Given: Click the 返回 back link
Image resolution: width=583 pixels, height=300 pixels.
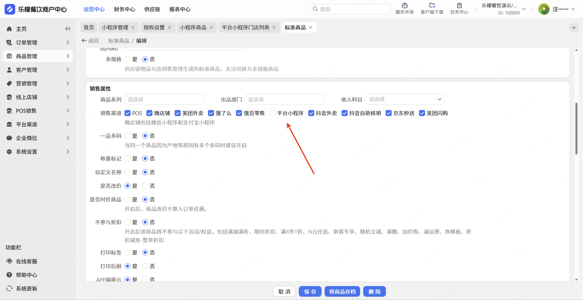Looking at the screenshot, I should [90, 41].
